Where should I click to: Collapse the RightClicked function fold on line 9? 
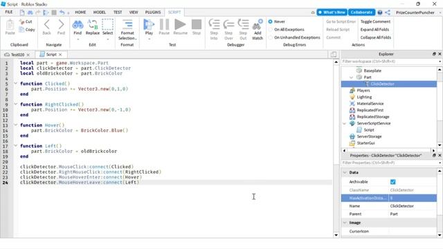click(16, 104)
